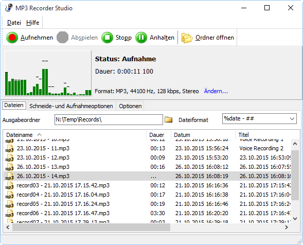Click the 00:16 duration cell
Screen dimensions: 303x245
pyautogui.click(x=157, y=167)
